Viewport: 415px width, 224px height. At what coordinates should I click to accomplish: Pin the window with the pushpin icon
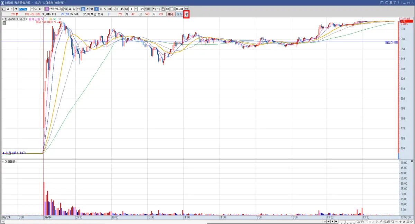point(391,3)
